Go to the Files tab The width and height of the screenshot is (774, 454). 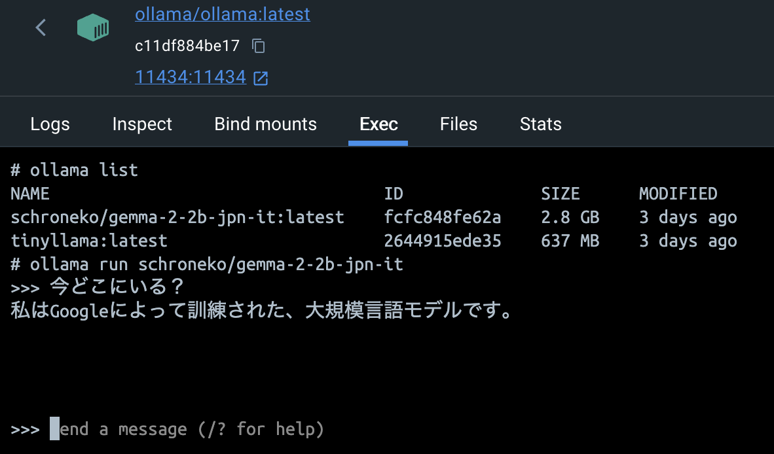(458, 124)
